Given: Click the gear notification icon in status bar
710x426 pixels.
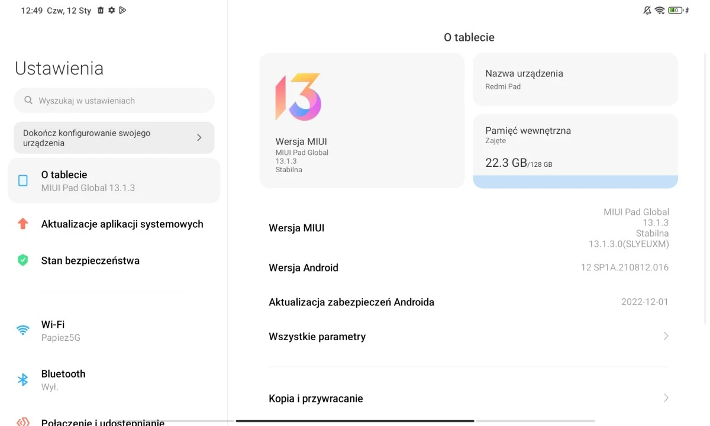Looking at the screenshot, I should click(x=111, y=10).
